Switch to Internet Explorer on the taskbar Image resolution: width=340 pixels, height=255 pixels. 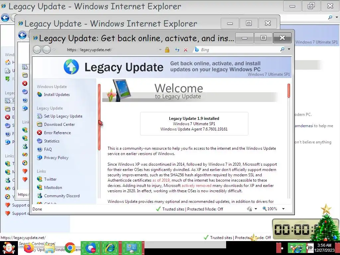pos(110,248)
